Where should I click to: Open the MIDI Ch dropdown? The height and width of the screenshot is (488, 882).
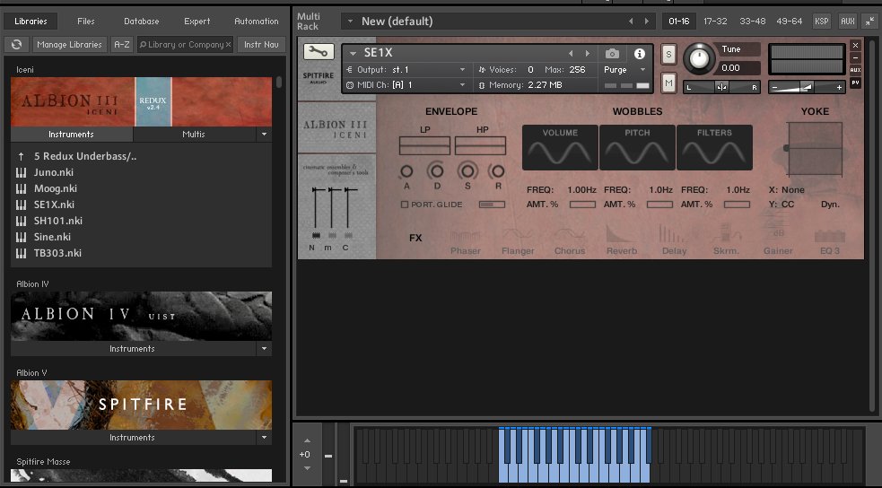click(462, 85)
